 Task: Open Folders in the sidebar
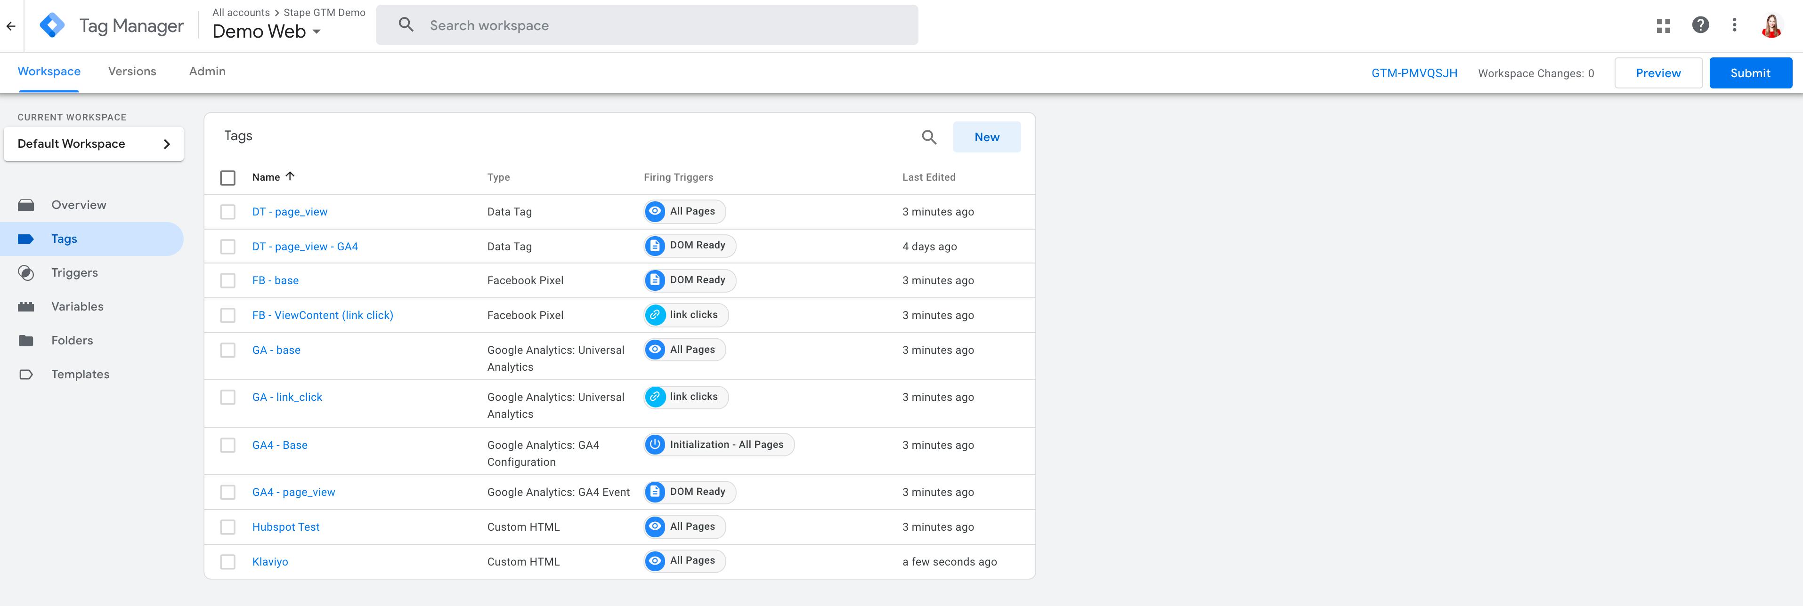[x=92, y=340]
